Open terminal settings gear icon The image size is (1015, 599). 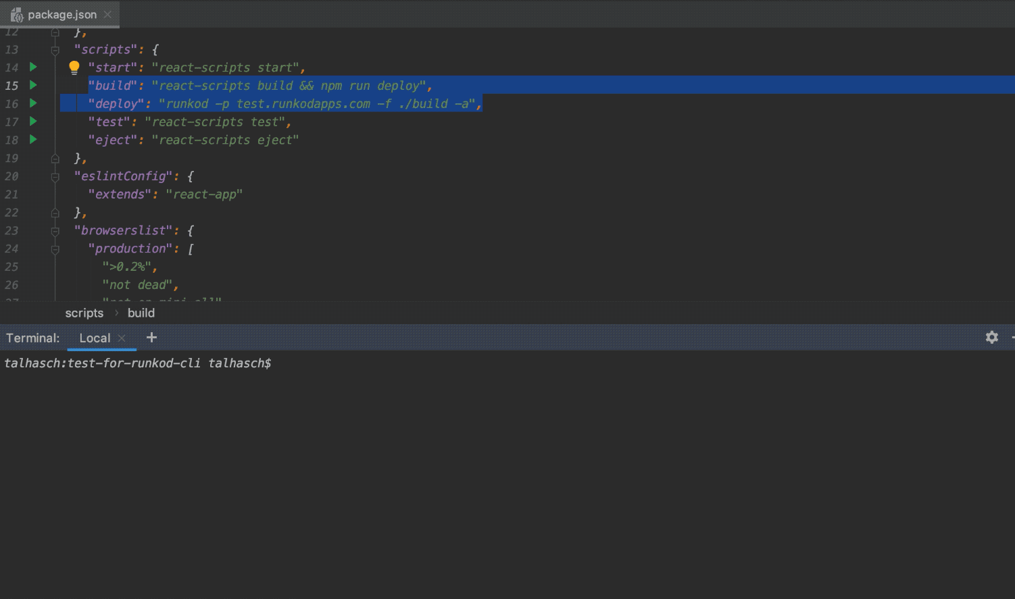coord(992,337)
